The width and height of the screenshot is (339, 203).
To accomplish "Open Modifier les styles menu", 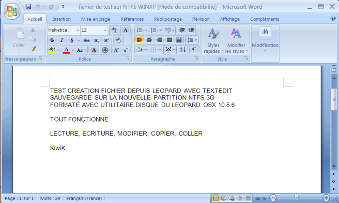I will 236,40.
